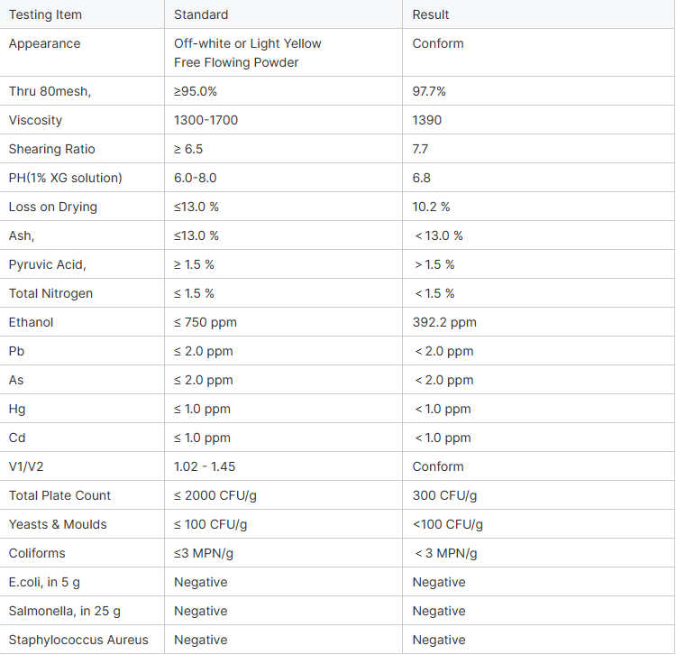Select the PH(1% XG solution) label
Screen dimensions: 676x655
tap(65, 178)
